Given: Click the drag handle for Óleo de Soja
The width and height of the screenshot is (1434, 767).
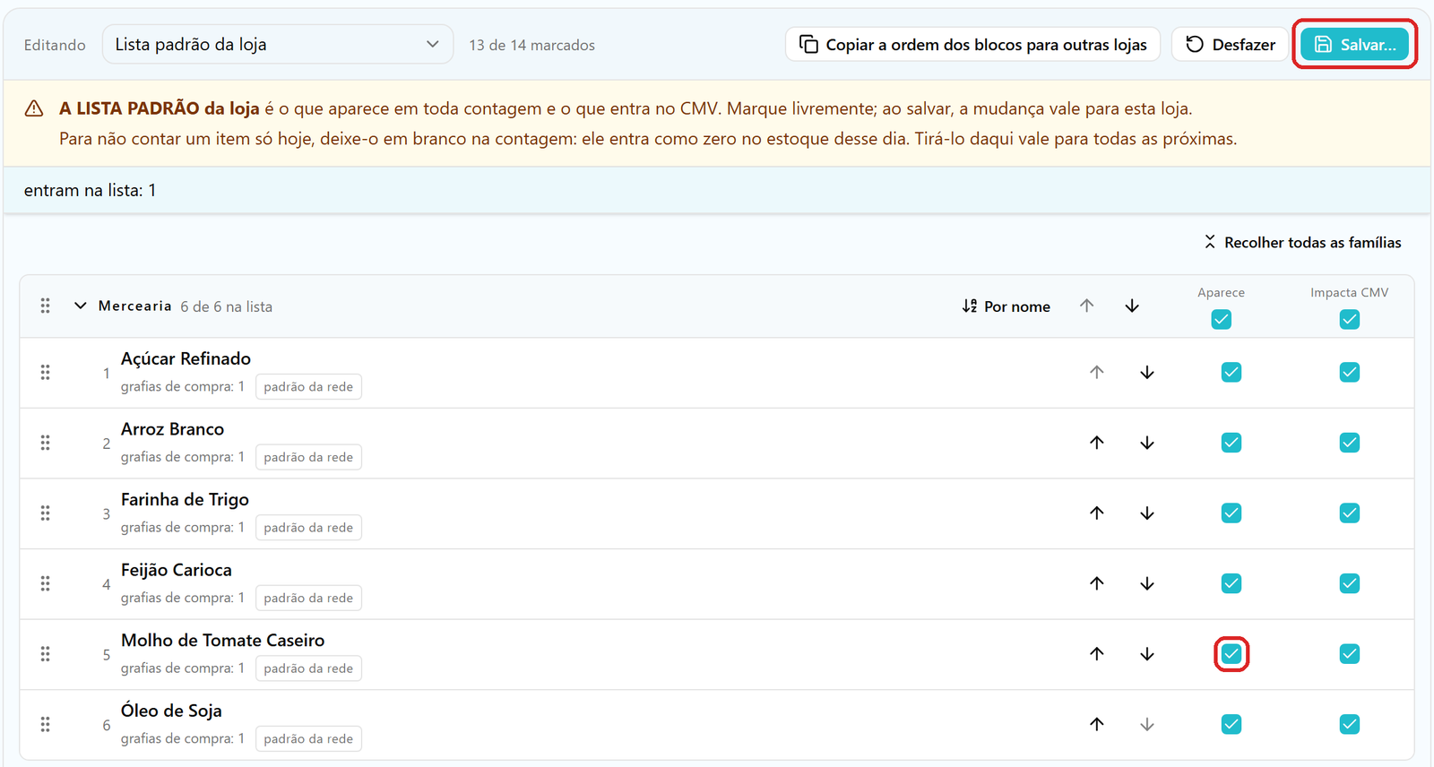Looking at the screenshot, I should click(x=45, y=724).
